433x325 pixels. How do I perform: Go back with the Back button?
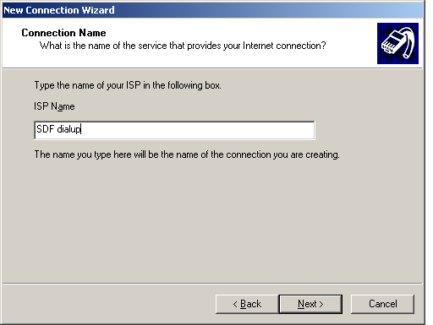[x=247, y=304]
